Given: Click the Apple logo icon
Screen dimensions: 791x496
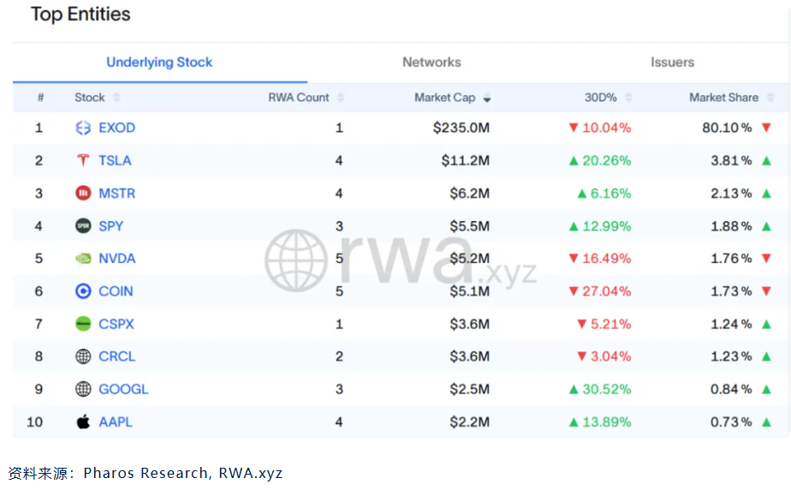Looking at the screenshot, I should click(x=83, y=422).
